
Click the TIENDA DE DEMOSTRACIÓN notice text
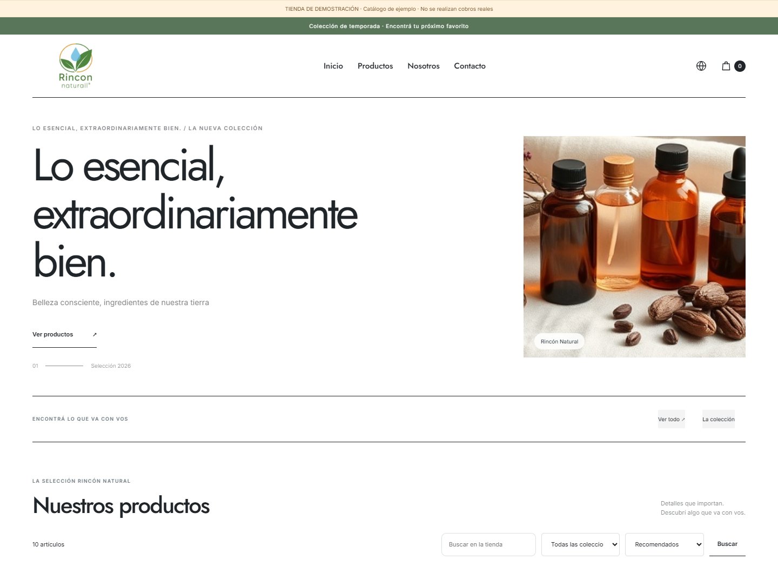point(389,9)
